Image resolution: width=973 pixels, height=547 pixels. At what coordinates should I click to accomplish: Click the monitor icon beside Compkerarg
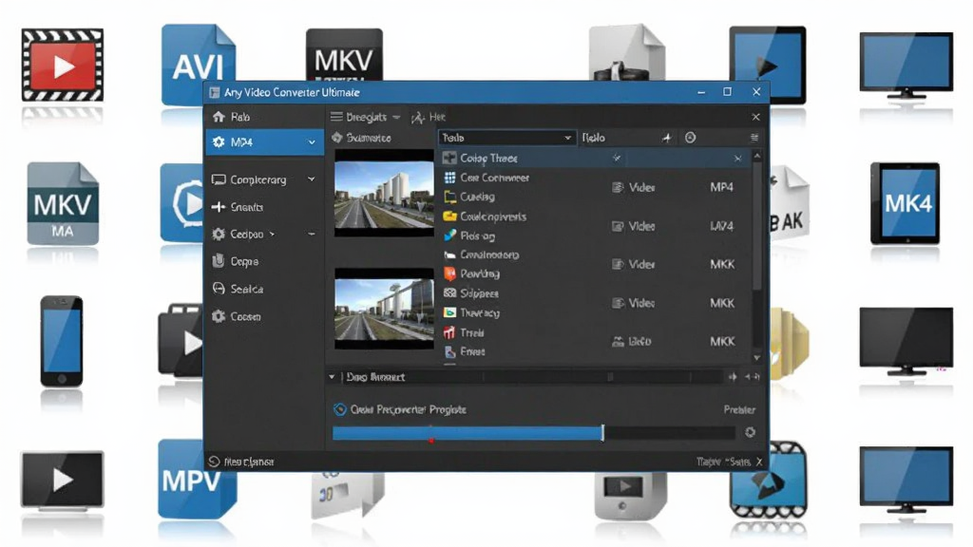(219, 179)
